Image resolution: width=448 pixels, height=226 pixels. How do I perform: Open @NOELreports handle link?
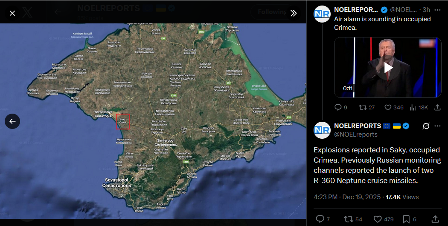pyautogui.click(x=356, y=134)
